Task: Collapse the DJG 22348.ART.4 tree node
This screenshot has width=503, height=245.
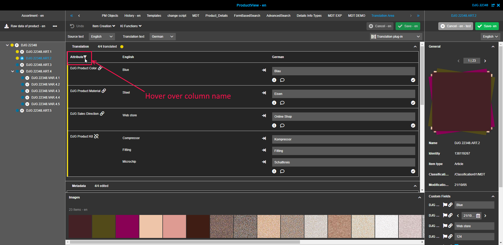Action: (x=13, y=71)
